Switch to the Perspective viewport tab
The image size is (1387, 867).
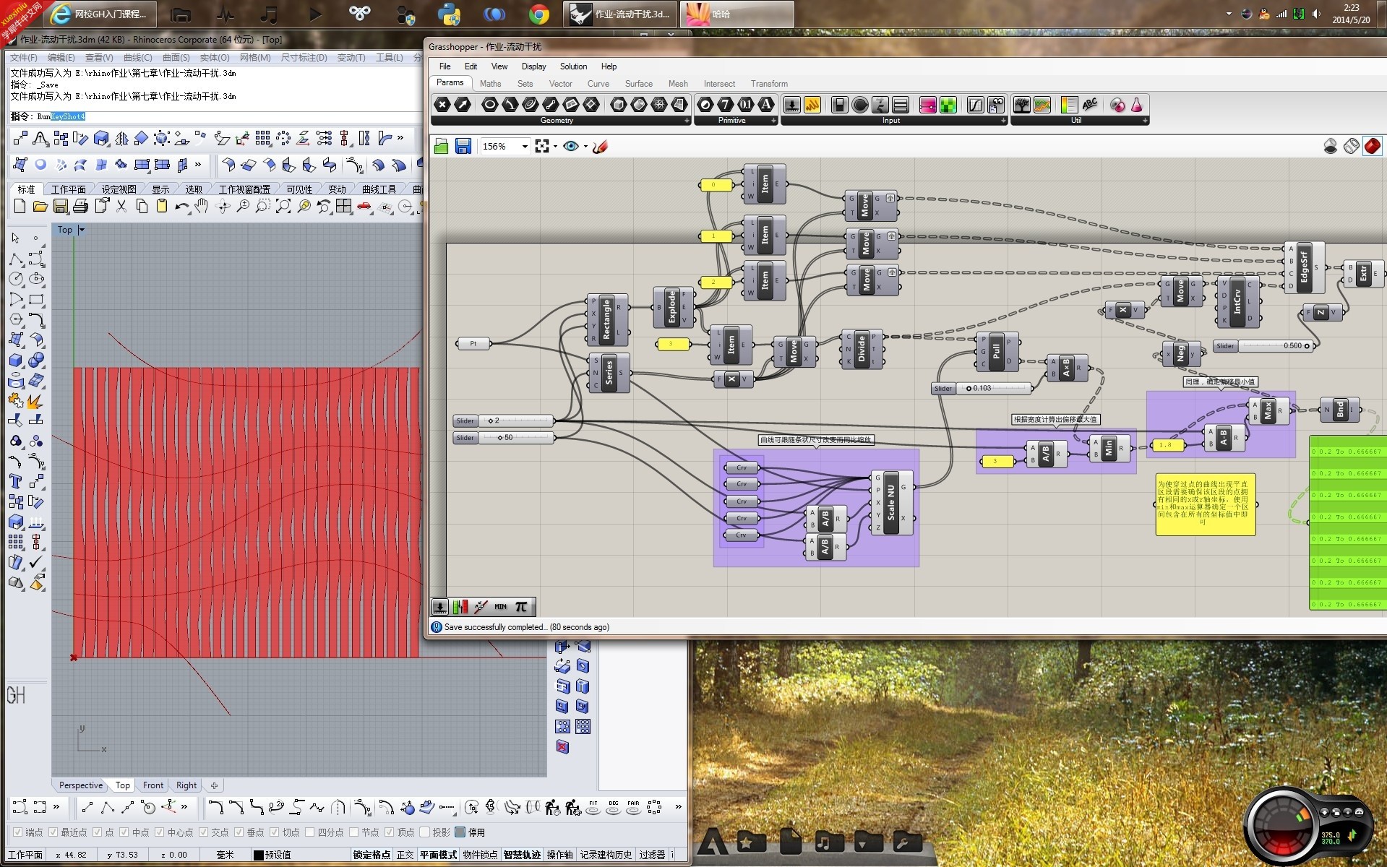81,785
